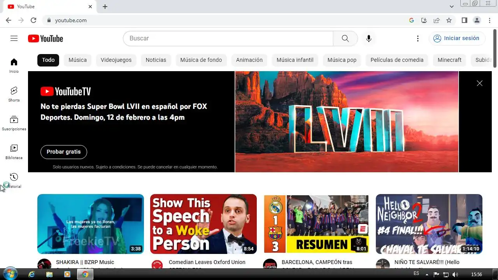Open Shorts from sidebar
The width and height of the screenshot is (498, 280).
(x=14, y=94)
